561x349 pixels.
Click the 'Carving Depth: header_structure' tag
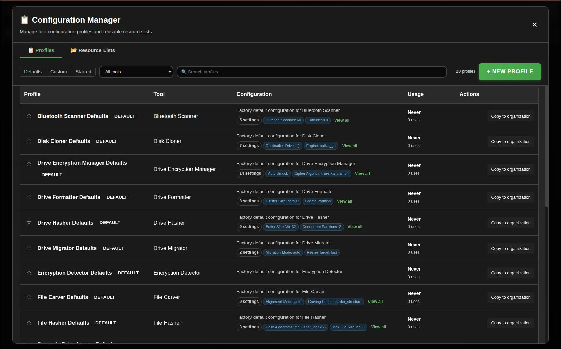(334, 302)
